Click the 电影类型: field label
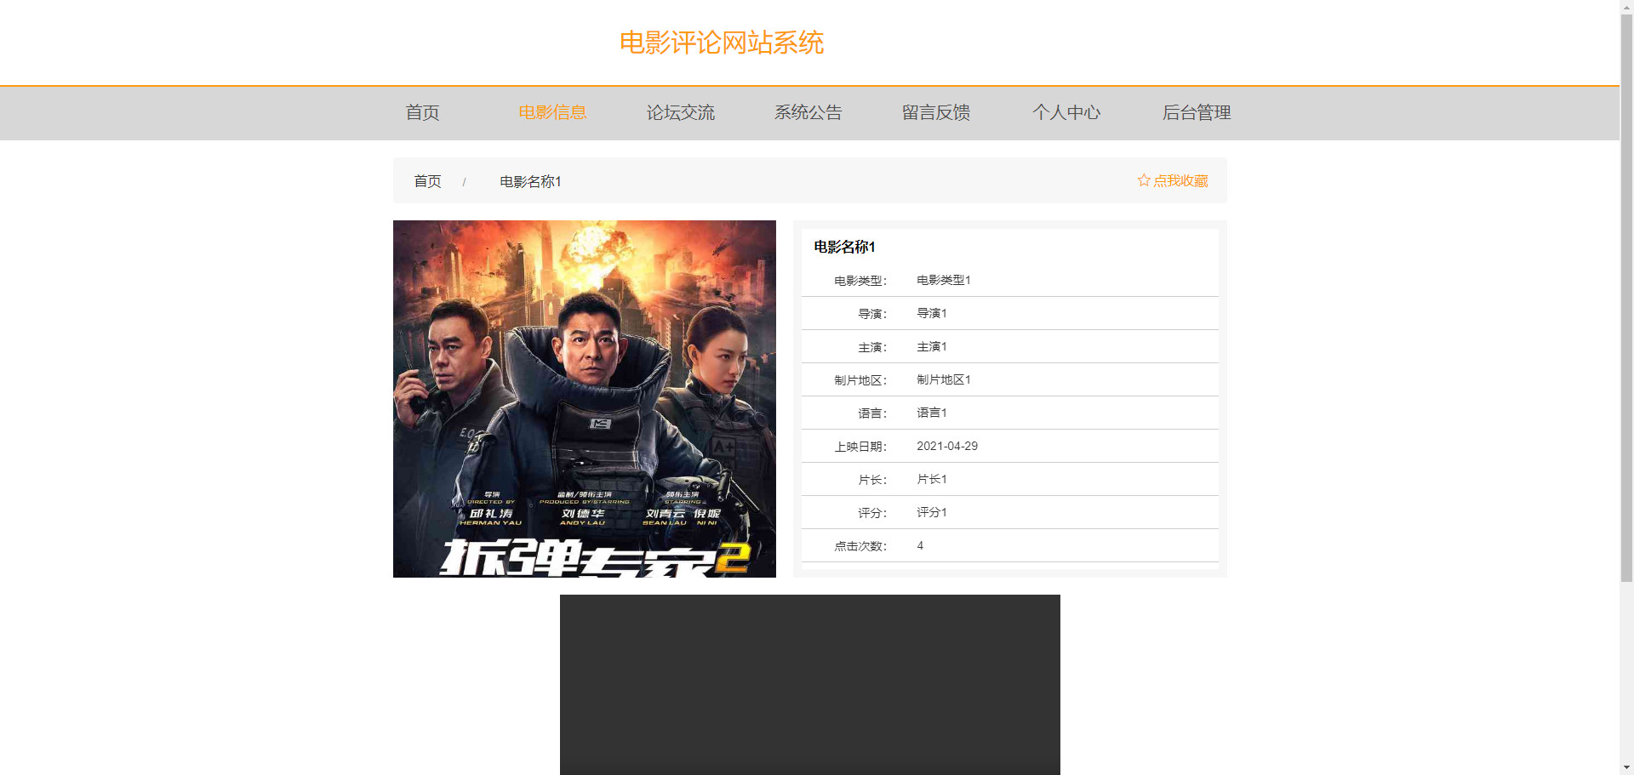 (x=860, y=281)
